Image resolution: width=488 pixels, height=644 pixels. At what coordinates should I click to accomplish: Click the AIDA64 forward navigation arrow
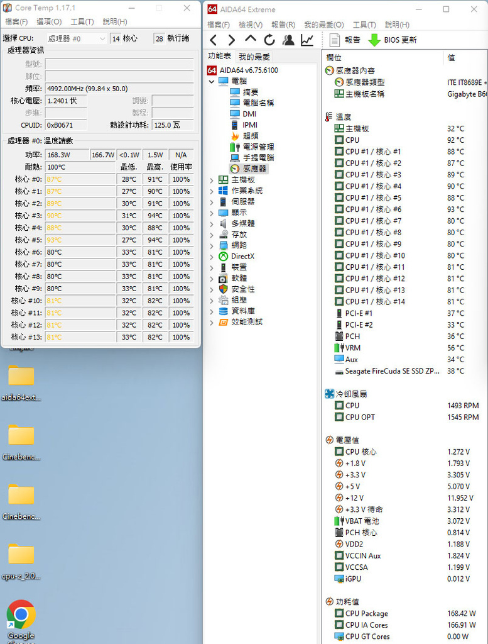click(232, 40)
